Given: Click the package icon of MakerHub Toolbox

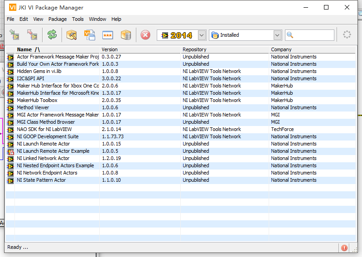Looking at the screenshot, I should click(x=10, y=101).
